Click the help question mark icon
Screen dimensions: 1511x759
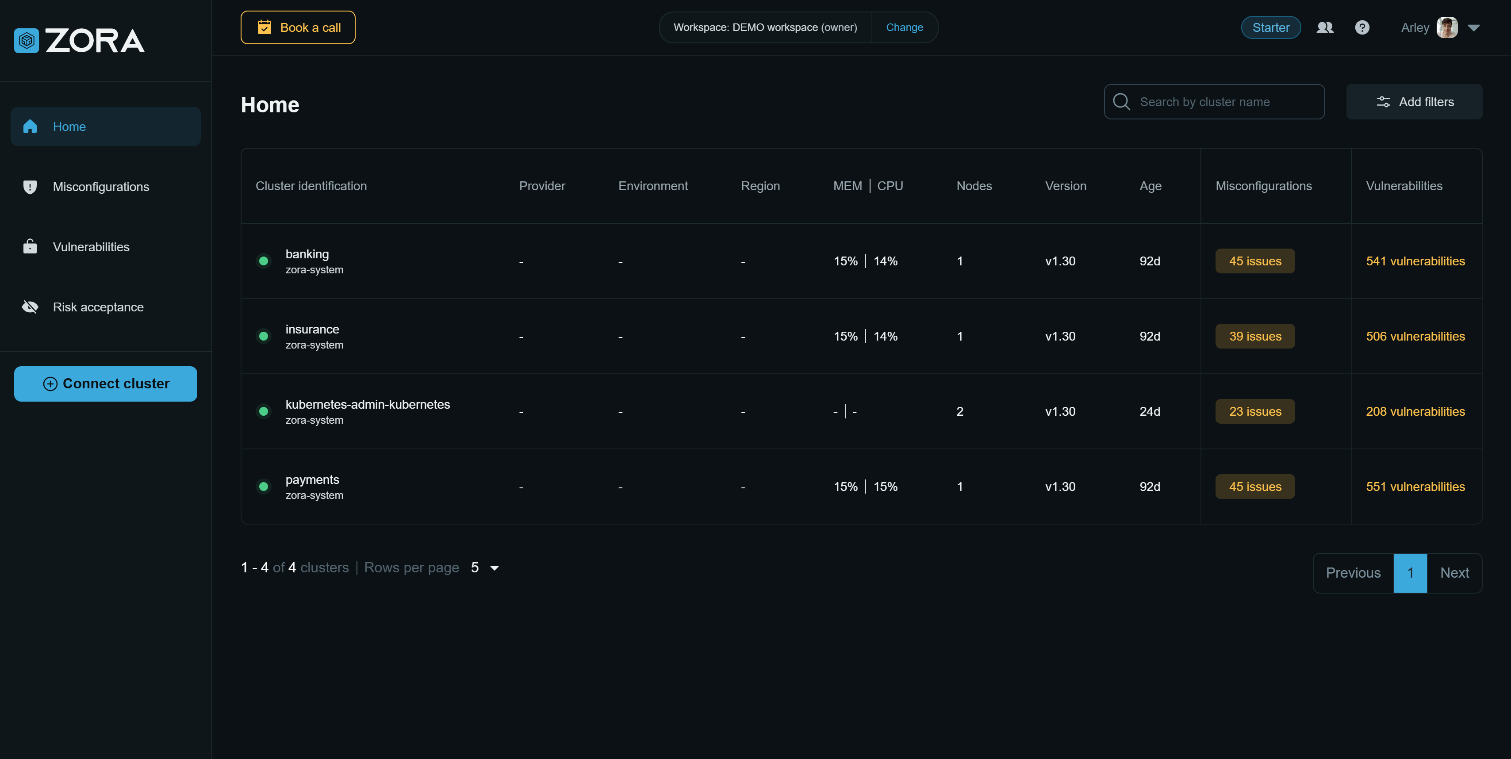pyautogui.click(x=1362, y=27)
